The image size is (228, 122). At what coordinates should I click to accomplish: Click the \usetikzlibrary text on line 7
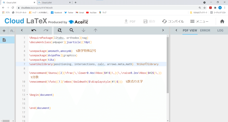pos(41,64)
